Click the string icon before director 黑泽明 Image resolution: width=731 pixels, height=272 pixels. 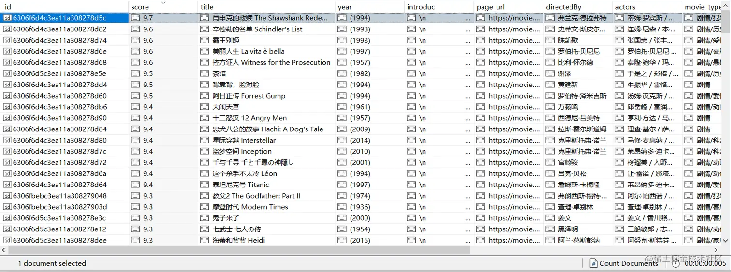tap(550, 229)
